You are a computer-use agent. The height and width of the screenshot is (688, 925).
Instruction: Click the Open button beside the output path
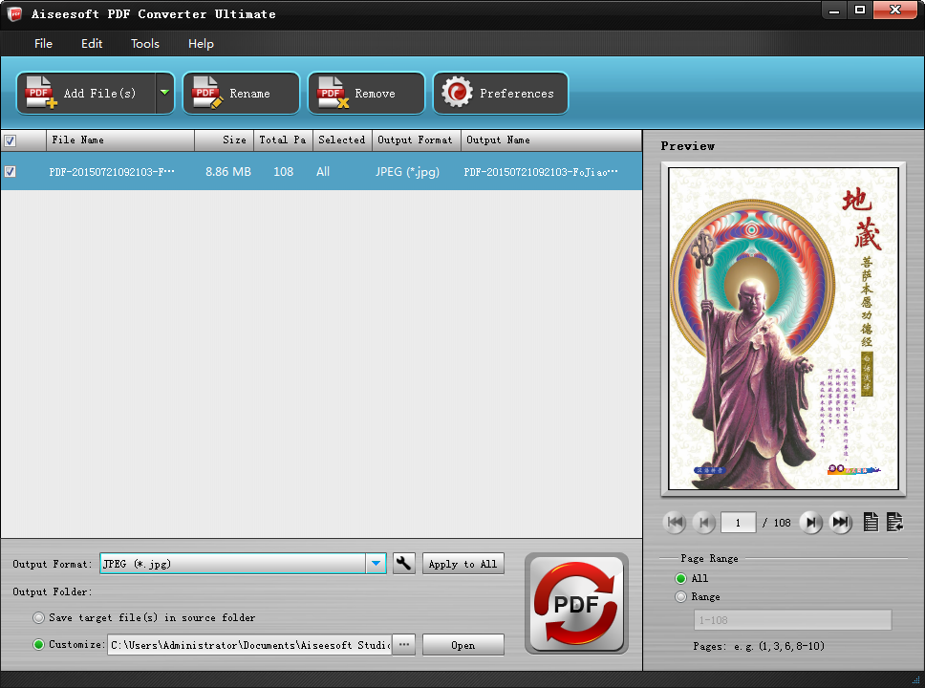point(462,644)
